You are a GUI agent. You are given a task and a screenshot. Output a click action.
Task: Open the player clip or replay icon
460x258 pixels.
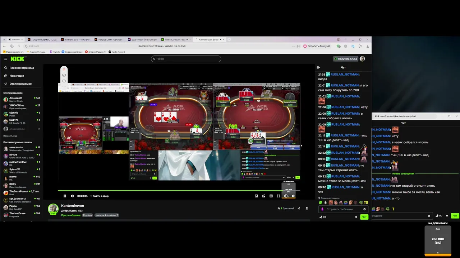pos(286,196)
